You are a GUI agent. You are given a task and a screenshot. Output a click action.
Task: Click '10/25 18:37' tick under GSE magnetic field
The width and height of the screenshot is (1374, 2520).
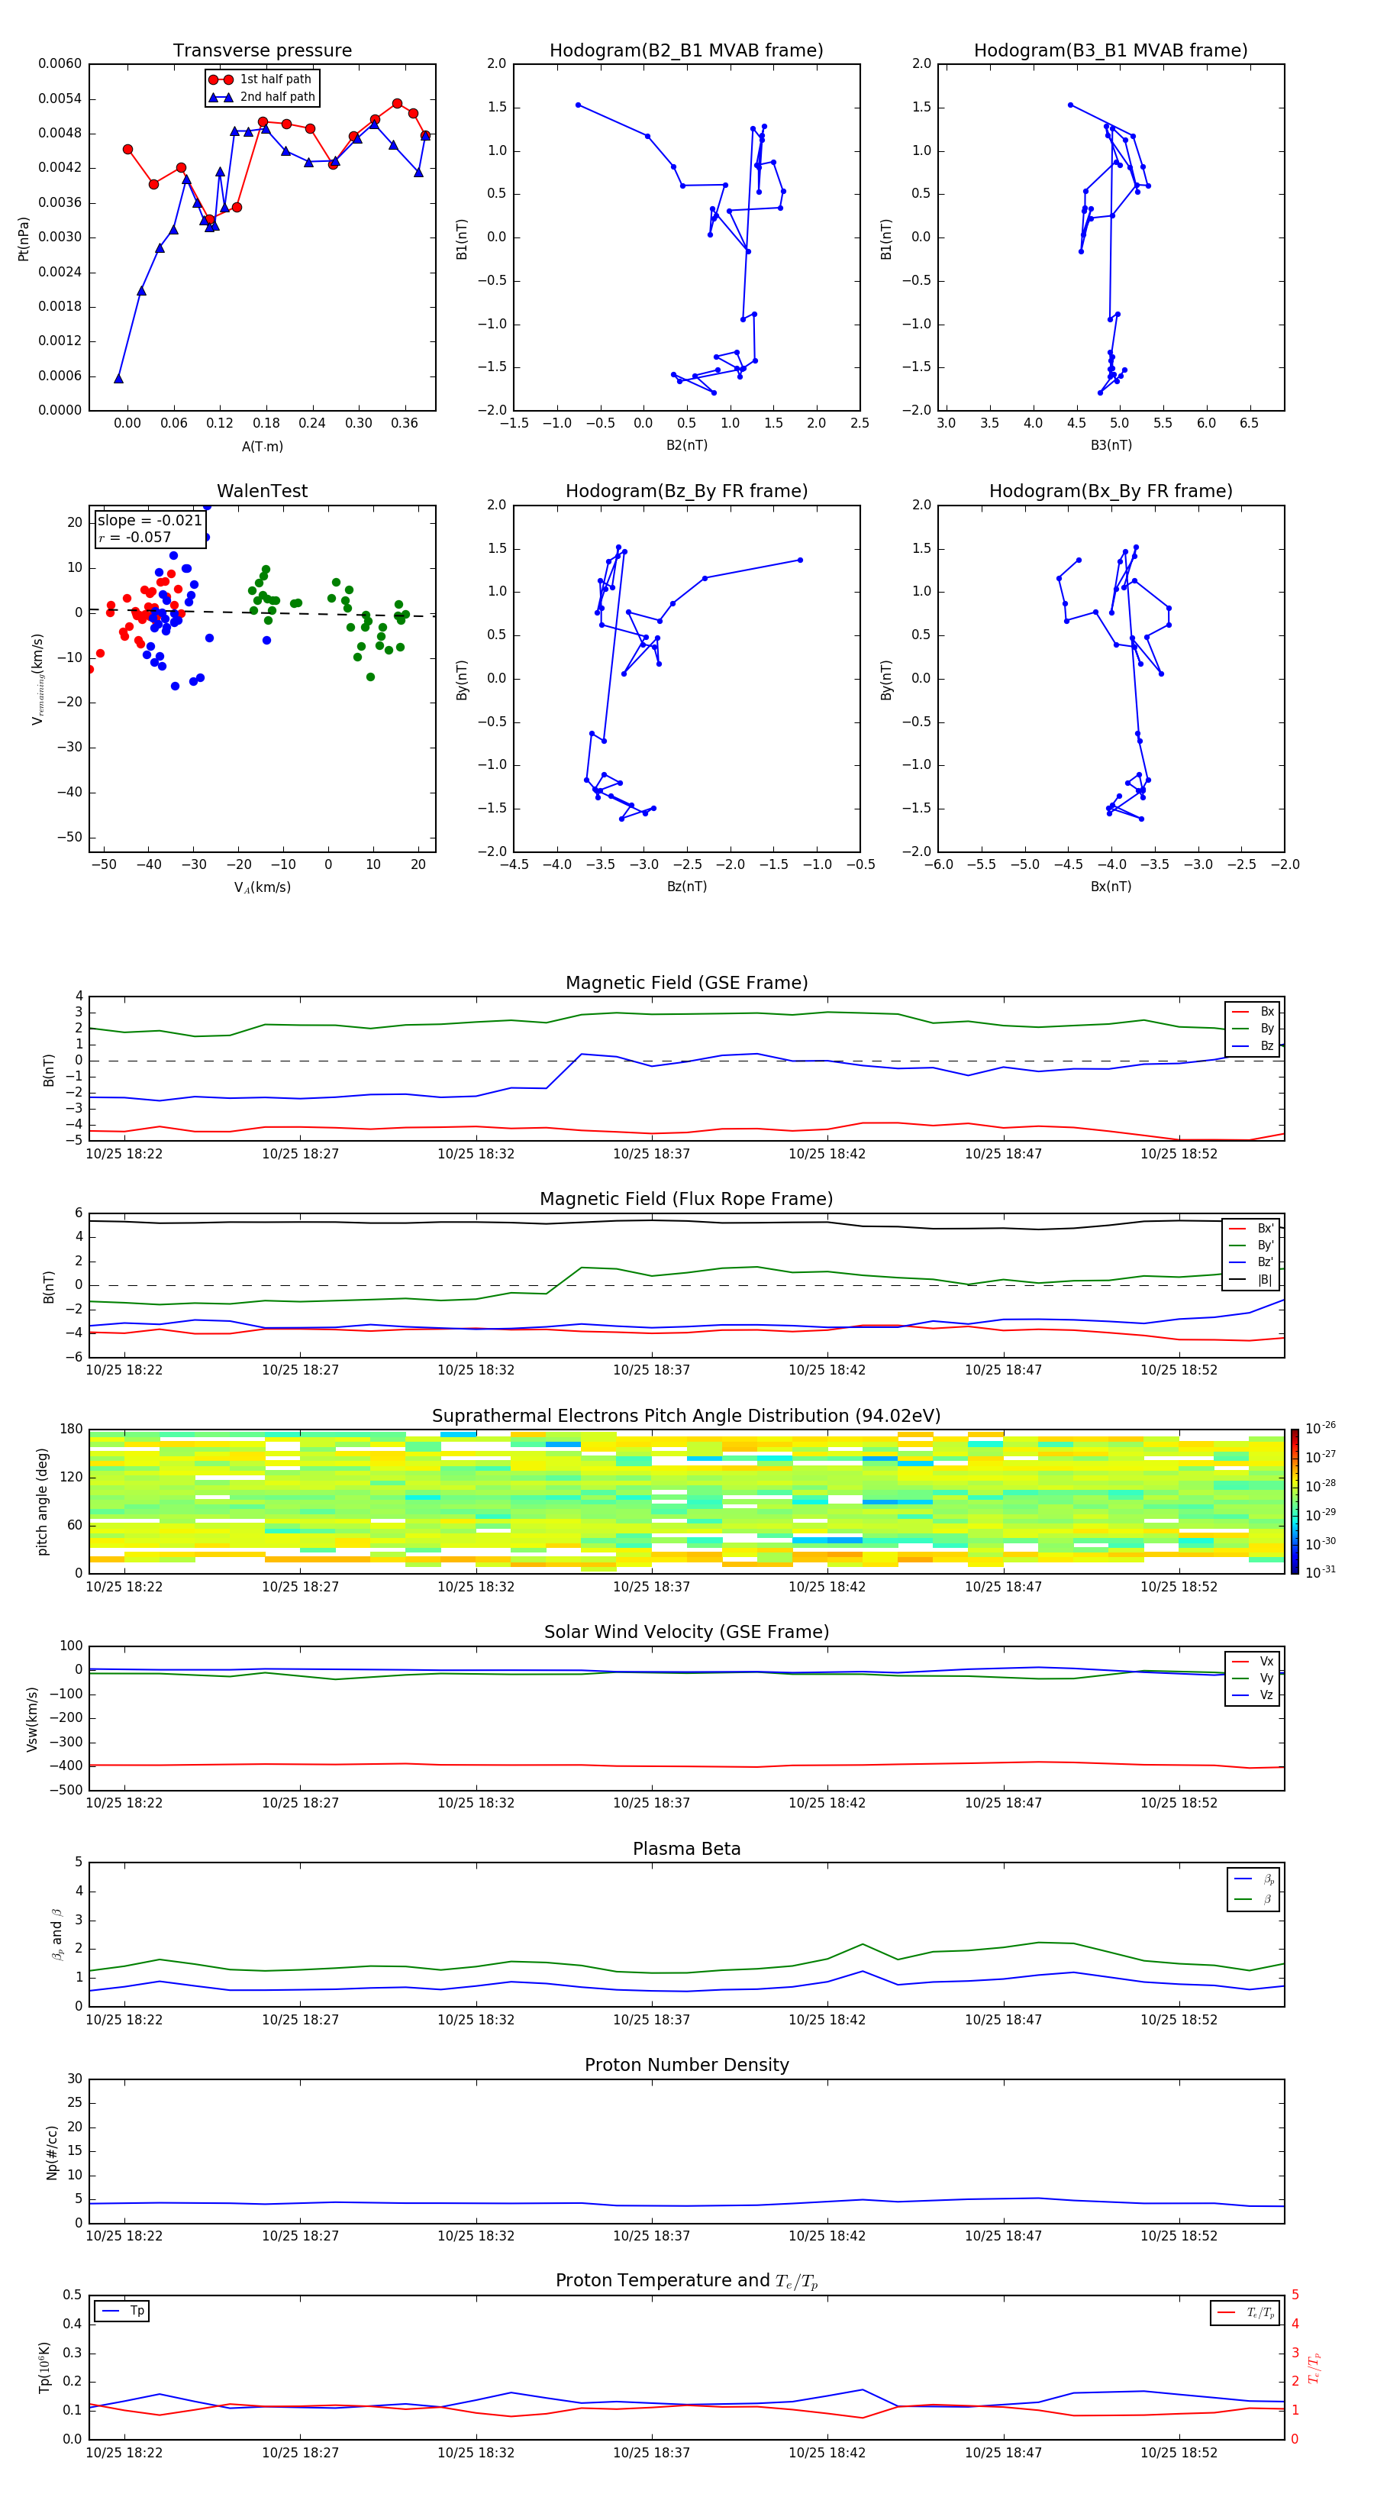point(651,1155)
